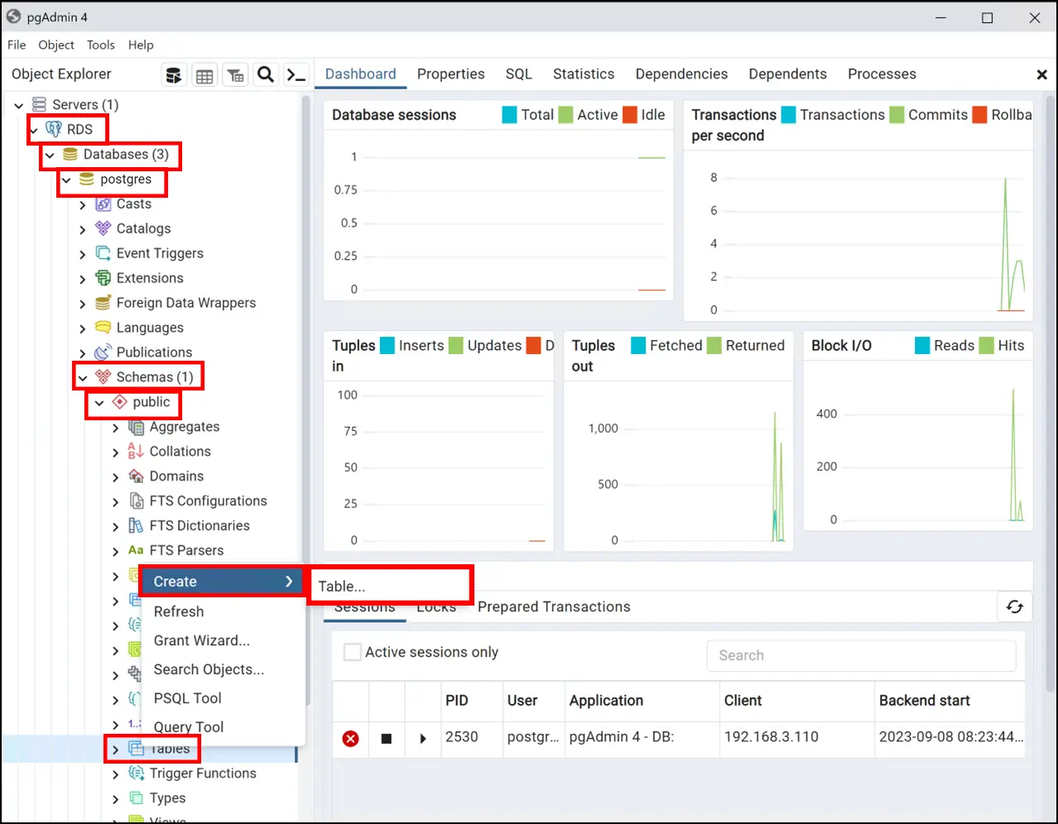Open the File menu
1058x824 pixels.
[x=17, y=45]
